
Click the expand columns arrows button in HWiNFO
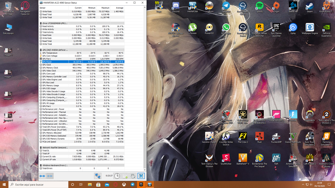(x=42, y=176)
